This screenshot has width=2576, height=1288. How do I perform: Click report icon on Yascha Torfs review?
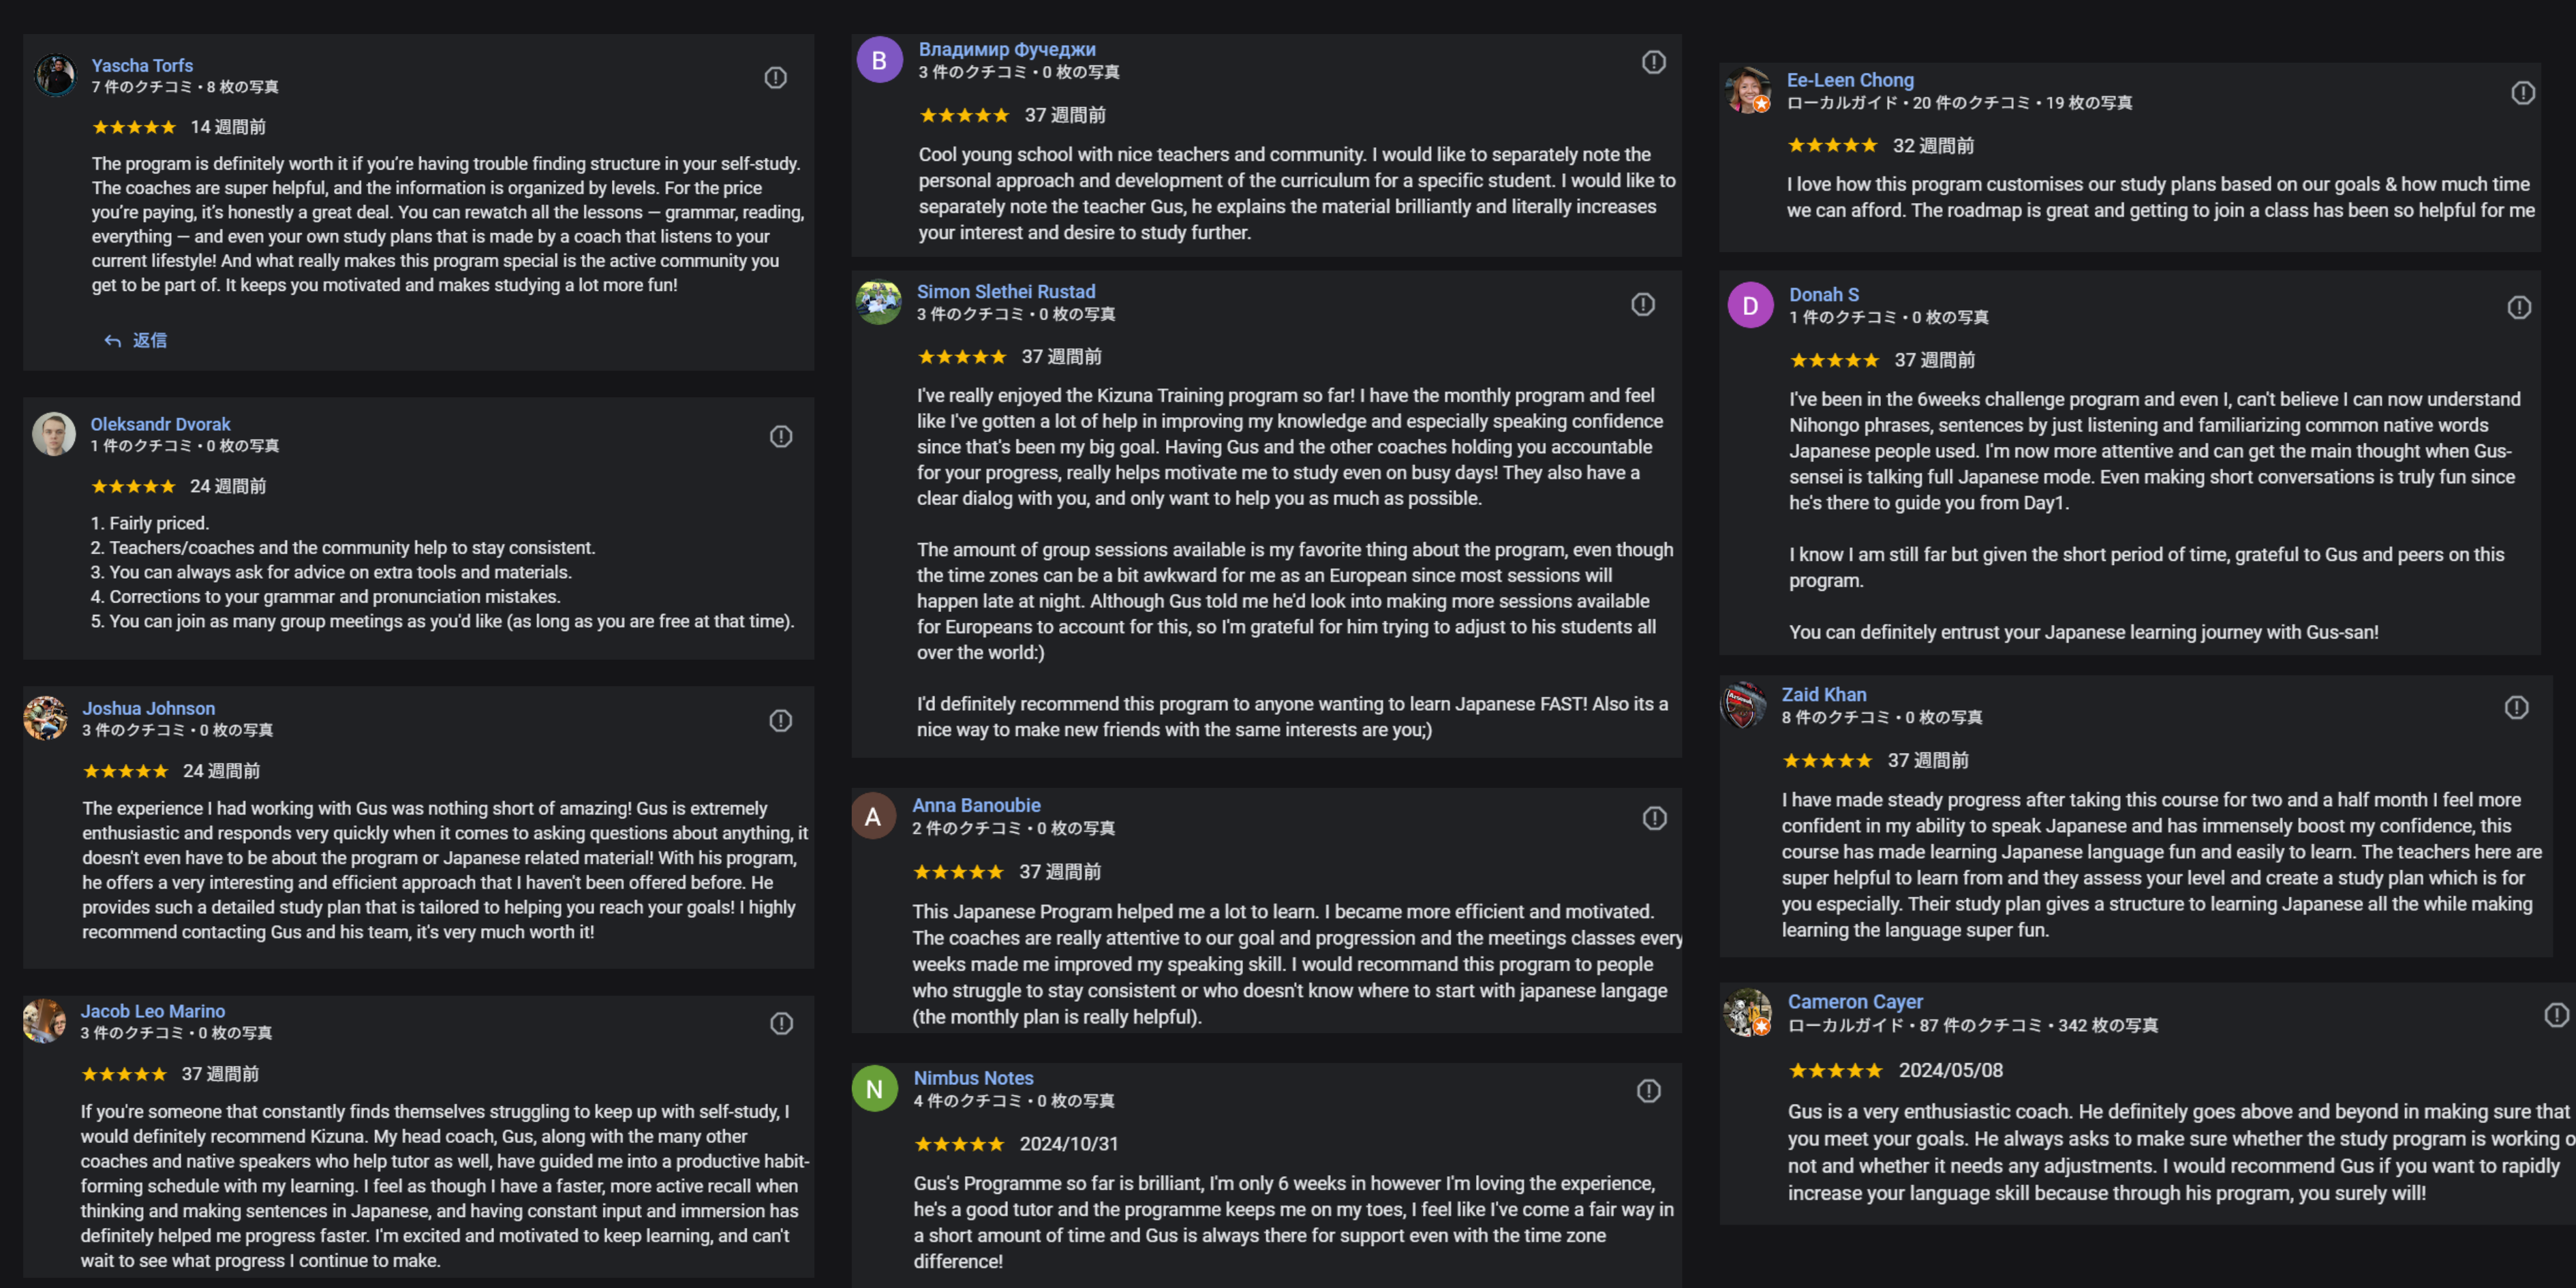point(775,78)
